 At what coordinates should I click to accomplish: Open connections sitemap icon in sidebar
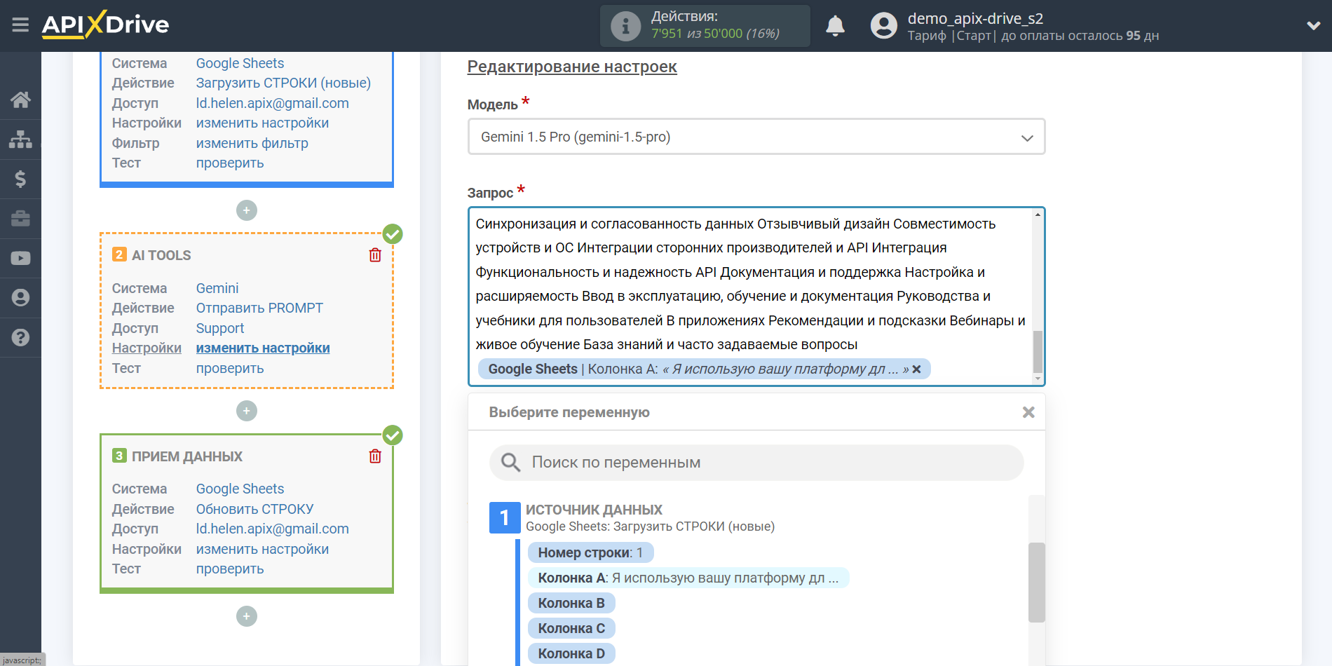20,140
